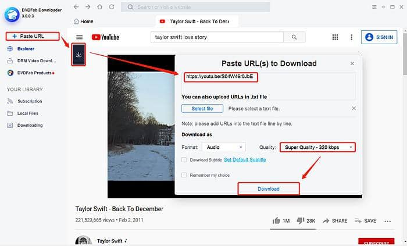The image size is (407, 246).
Task: Open YouTube guide hamburger menu
Action: (80, 37)
